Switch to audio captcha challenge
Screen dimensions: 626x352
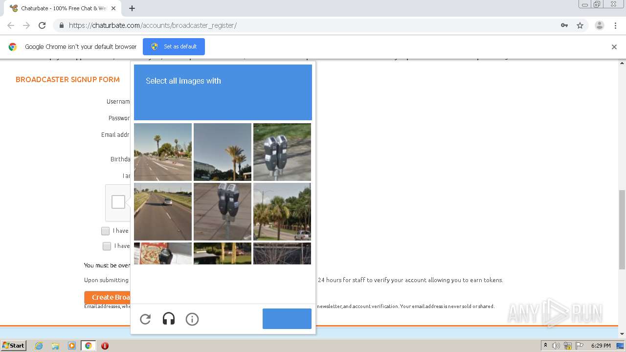click(x=169, y=319)
